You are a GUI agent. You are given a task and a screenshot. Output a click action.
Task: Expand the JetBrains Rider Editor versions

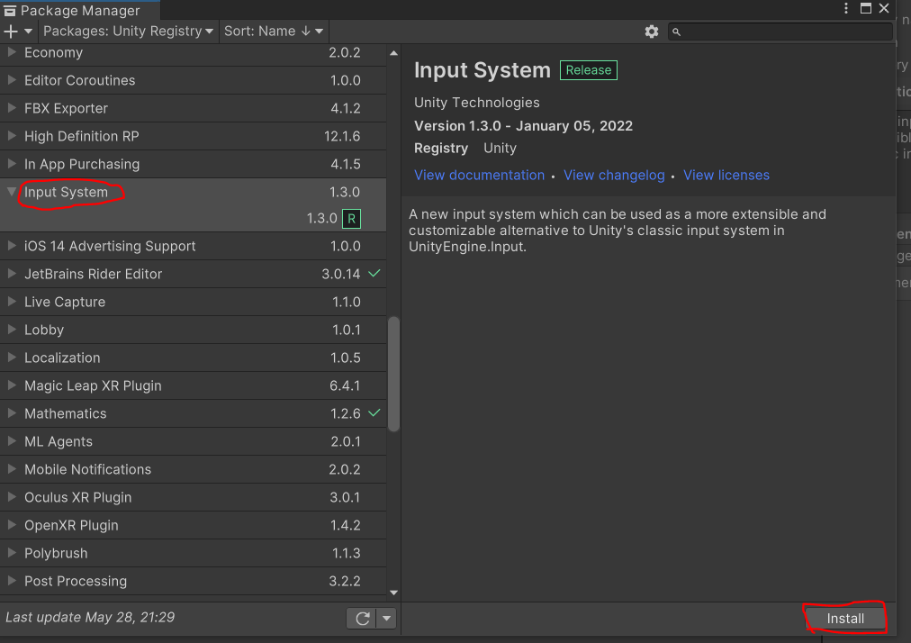pyautogui.click(x=11, y=274)
